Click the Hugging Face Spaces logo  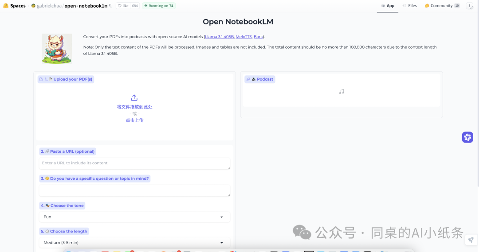click(x=14, y=6)
